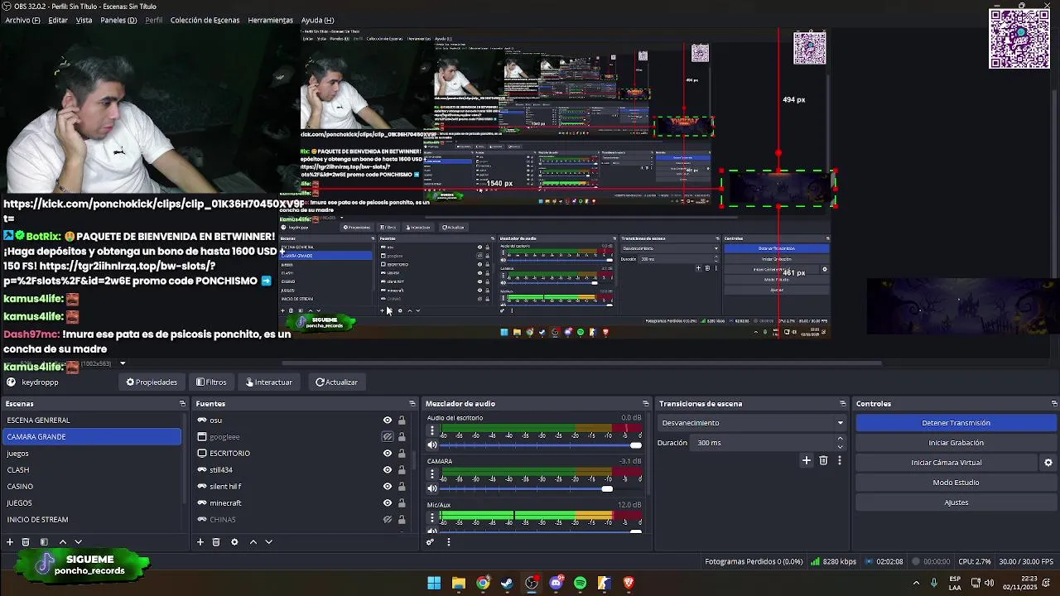Move scene up arrow in Escenas toolbar
Image resolution: width=1060 pixels, height=596 pixels.
pyautogui.click(x=62, y=542)
